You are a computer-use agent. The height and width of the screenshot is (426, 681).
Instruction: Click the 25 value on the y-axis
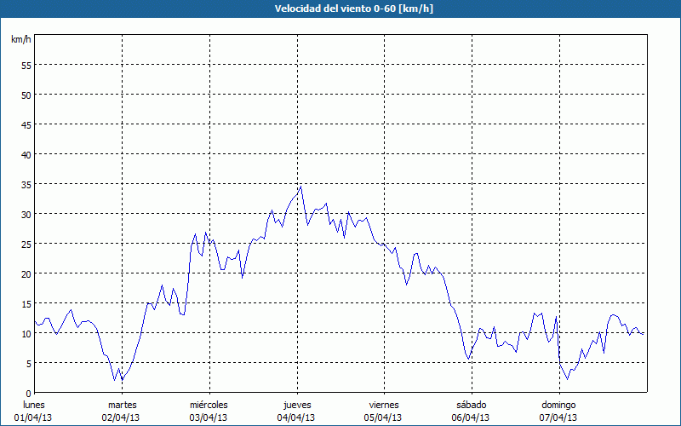[x=26, y=244]
